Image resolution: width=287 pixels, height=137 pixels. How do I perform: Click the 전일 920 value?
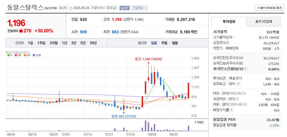click(83, 19)
